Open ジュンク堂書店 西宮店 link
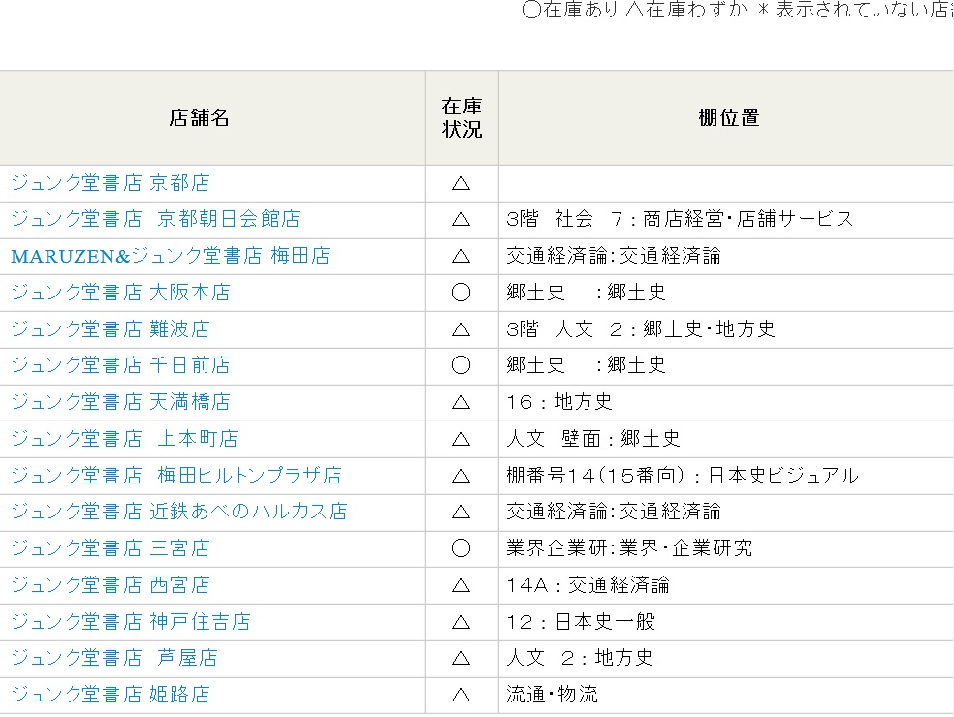Image resolution: width=954 pixels, height=717 pixels. pyautogui.click(x=111, y=585)
